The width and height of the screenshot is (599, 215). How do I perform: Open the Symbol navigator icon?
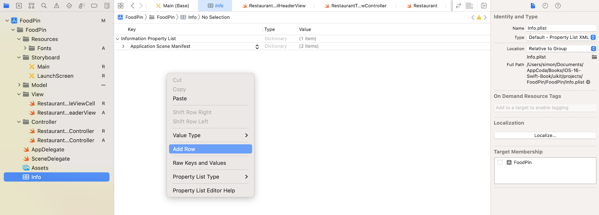[x=32, y=6]
